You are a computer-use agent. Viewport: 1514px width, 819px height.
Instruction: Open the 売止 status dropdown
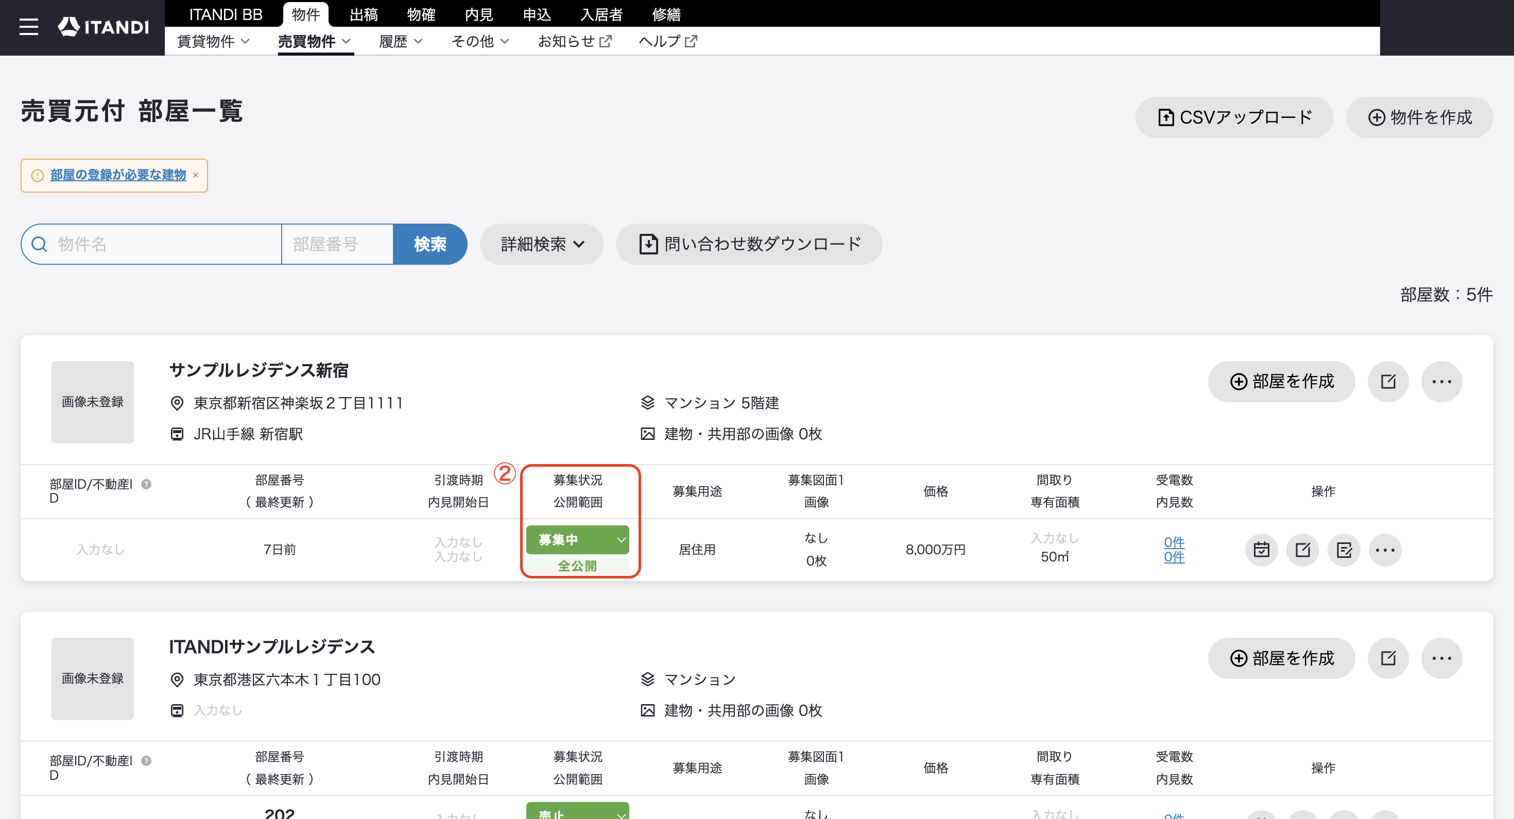pyautogui.click(x=577, y=811)
